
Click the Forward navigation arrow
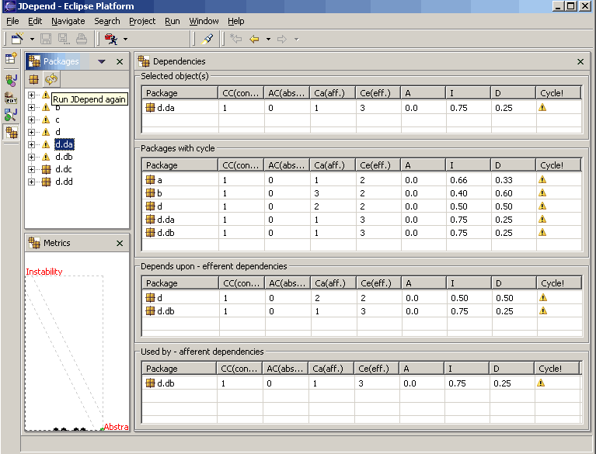pos(281,39)
